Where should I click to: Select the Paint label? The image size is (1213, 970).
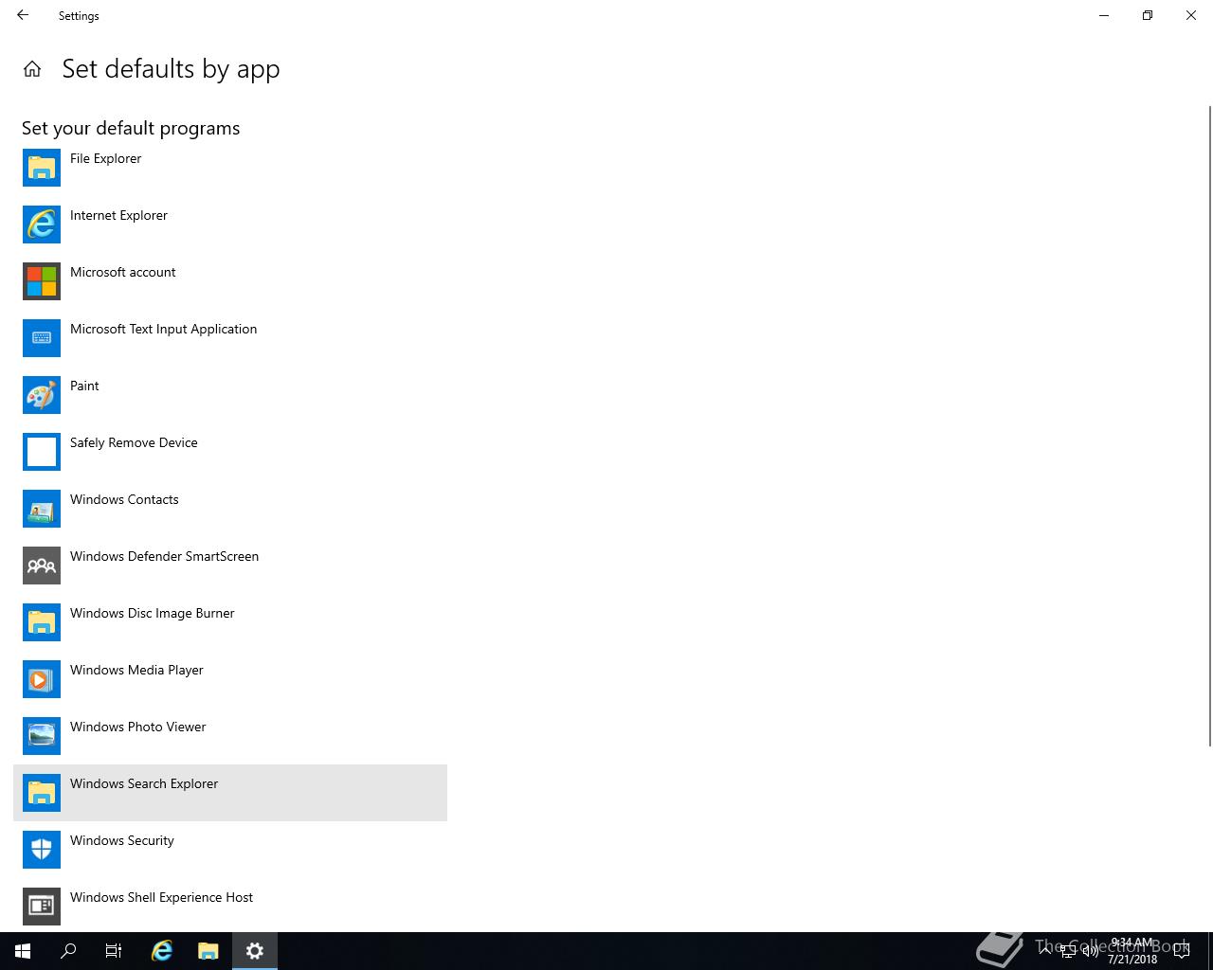coord(84,386)
